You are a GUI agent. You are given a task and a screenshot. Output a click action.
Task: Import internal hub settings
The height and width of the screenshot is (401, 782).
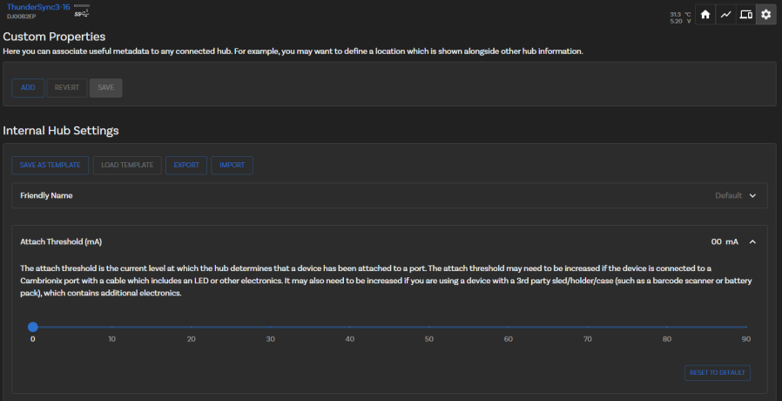(x=232, y=166)
